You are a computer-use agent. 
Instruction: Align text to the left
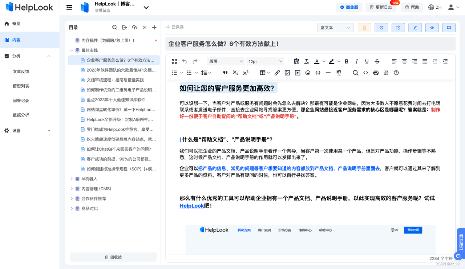point(394,61)
